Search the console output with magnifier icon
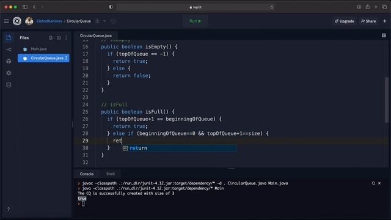Viewport: 391px width, 220px height. click(373, 183)
